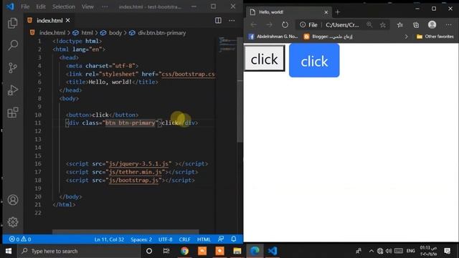Image resolution: width=459 pixels, height=258 pixels.
Task: Open the Manage gear in VS Code
Action: pos(13,222)
